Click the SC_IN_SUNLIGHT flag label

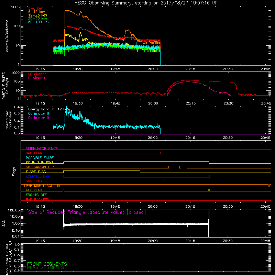click(x=40, y=162)
